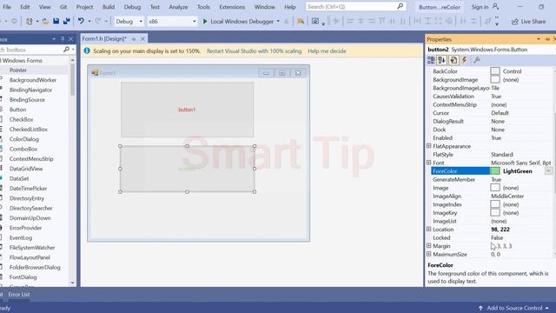The height and width of the screenshot is (313, 556).
Task: Close the Toolbox panel
Action: pos(71,39)
